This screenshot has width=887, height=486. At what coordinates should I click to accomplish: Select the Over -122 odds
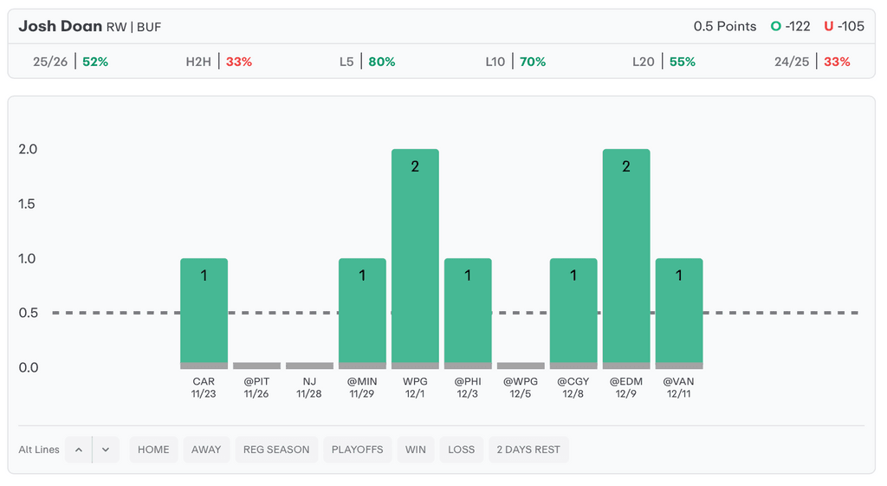(x=791, y=26)
